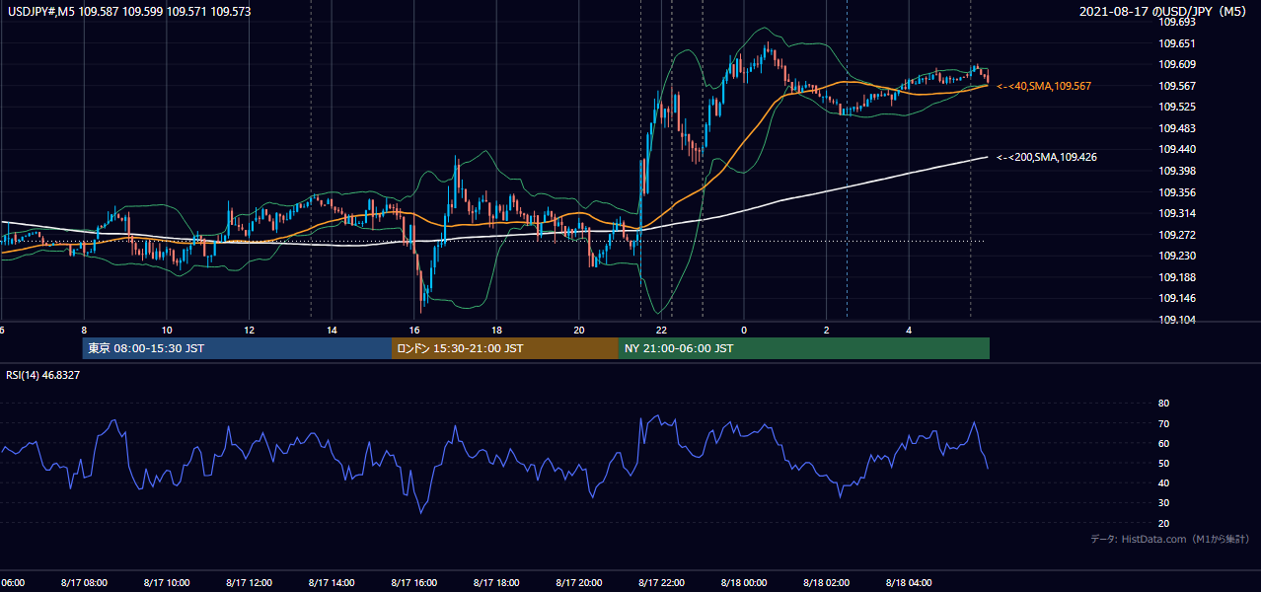Click hour label 0 on price chart time axis
The width and height of the screenshot is (1261, 592).
point(744,331)
